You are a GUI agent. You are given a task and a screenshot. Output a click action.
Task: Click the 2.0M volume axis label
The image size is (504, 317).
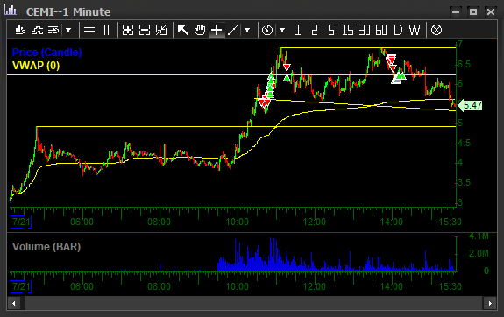point(479,253)
